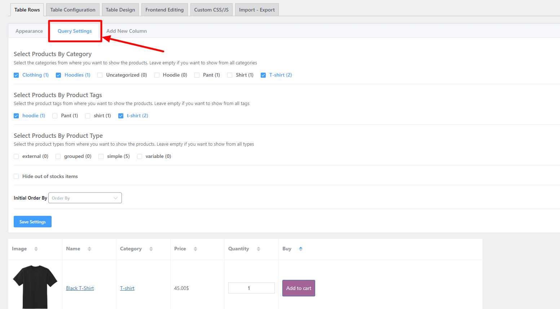
Task: Uncheck the Hoodies (1) category
Action: click(58, 75)
